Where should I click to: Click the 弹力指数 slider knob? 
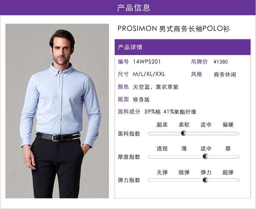(206, 180)
